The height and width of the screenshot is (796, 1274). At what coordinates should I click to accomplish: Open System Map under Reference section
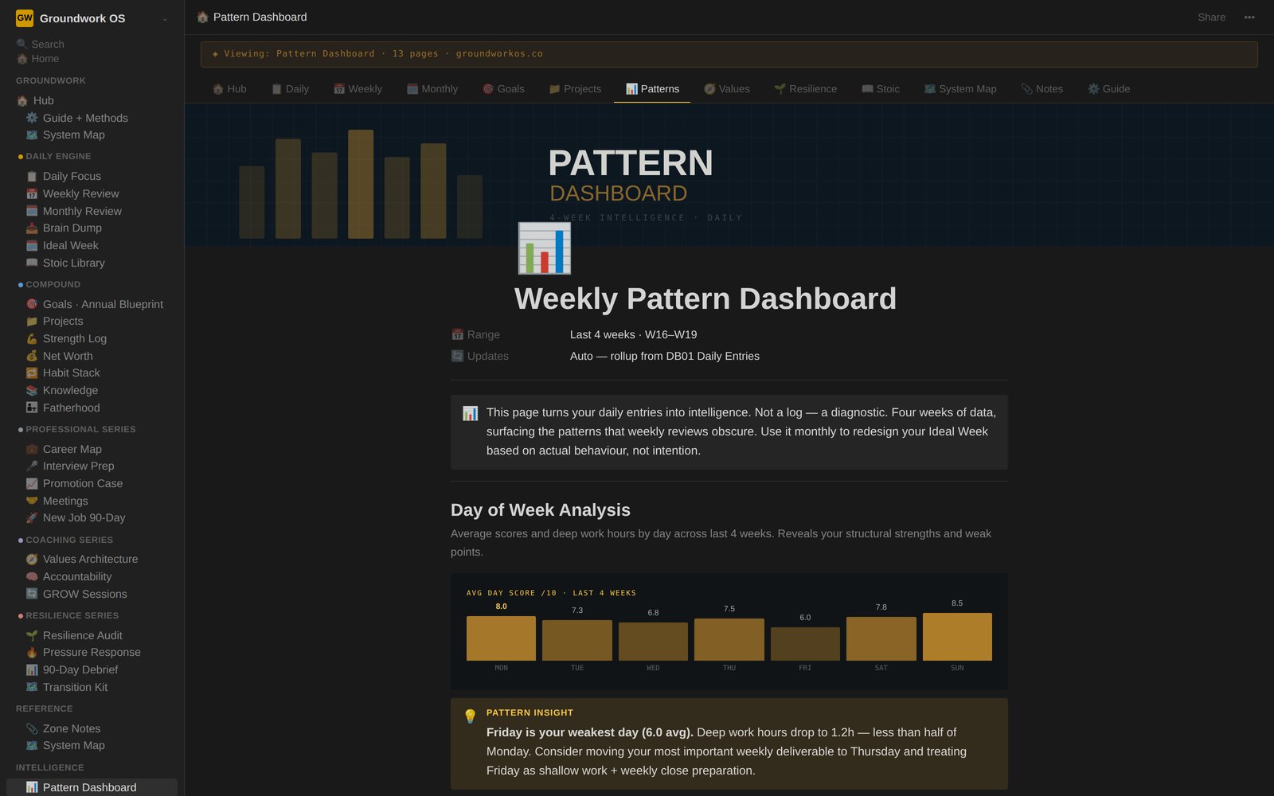click(x=92, y=745)
